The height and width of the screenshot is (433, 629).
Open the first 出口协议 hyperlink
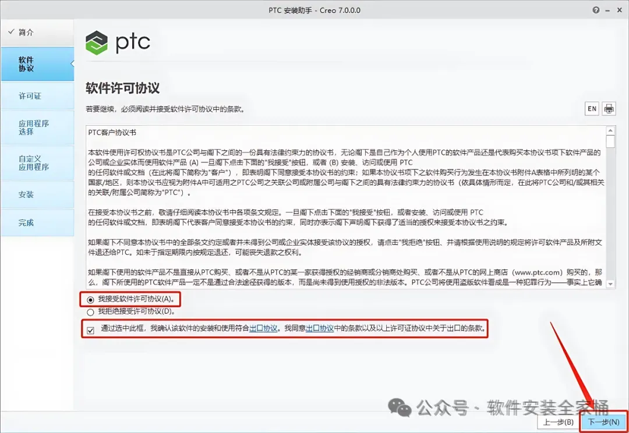pos(263,328)
